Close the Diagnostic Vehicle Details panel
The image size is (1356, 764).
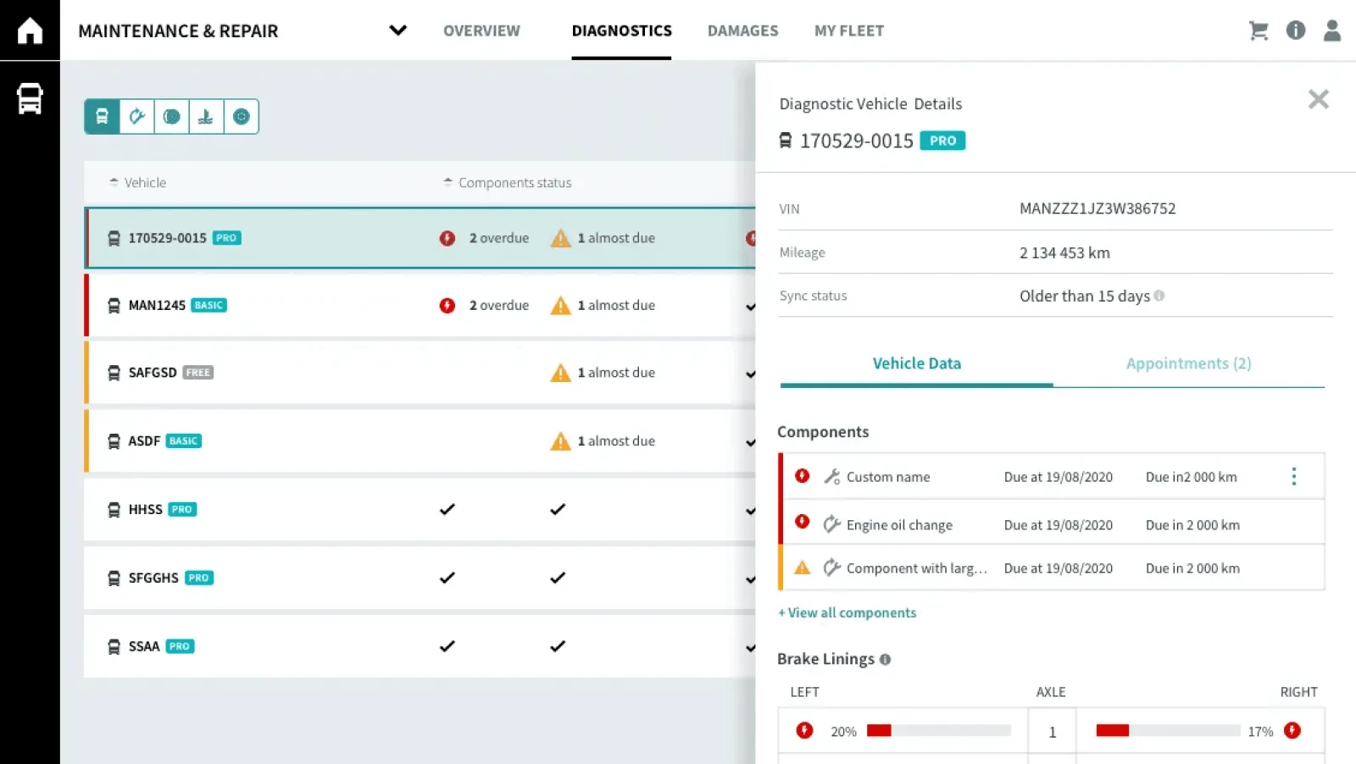click(x=1319, y=99)
